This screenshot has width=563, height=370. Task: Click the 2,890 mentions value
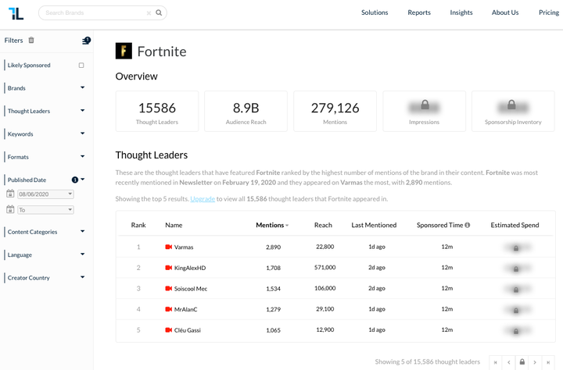[x=273, y=247]
